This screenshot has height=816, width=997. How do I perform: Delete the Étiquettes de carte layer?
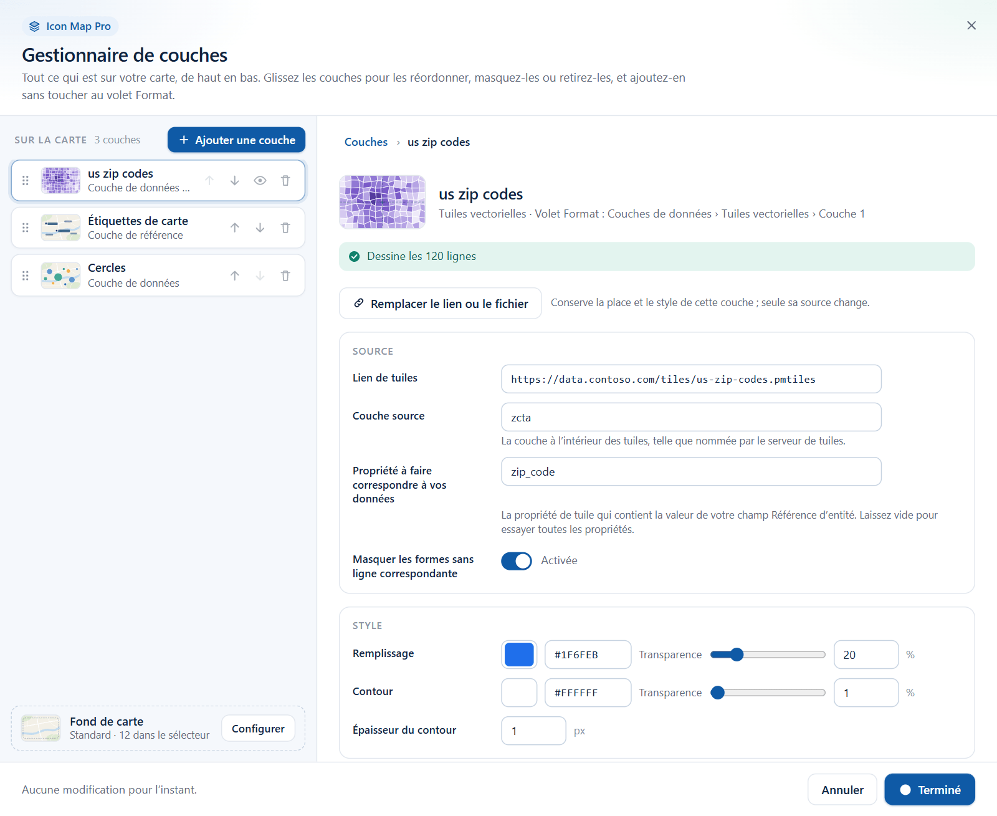(285, 228)
